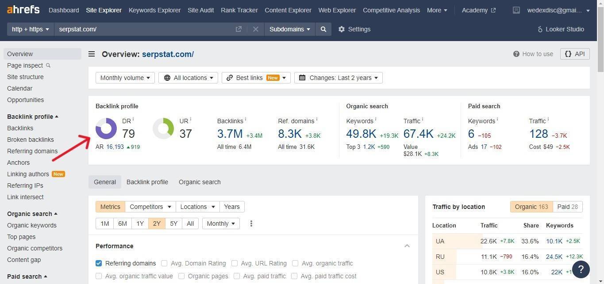Open the More menu in top navigation
Image resolution: width=604 pixels, height=284 pixels.
coord(437,10)
